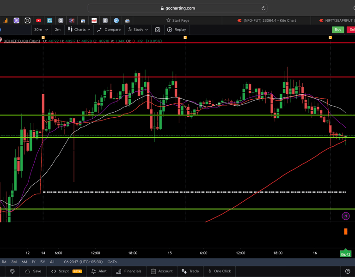355x277 pixels.
Task: Click the XCHIEF:DJI30 (30m) symbol label
Action: coord(22,41)
